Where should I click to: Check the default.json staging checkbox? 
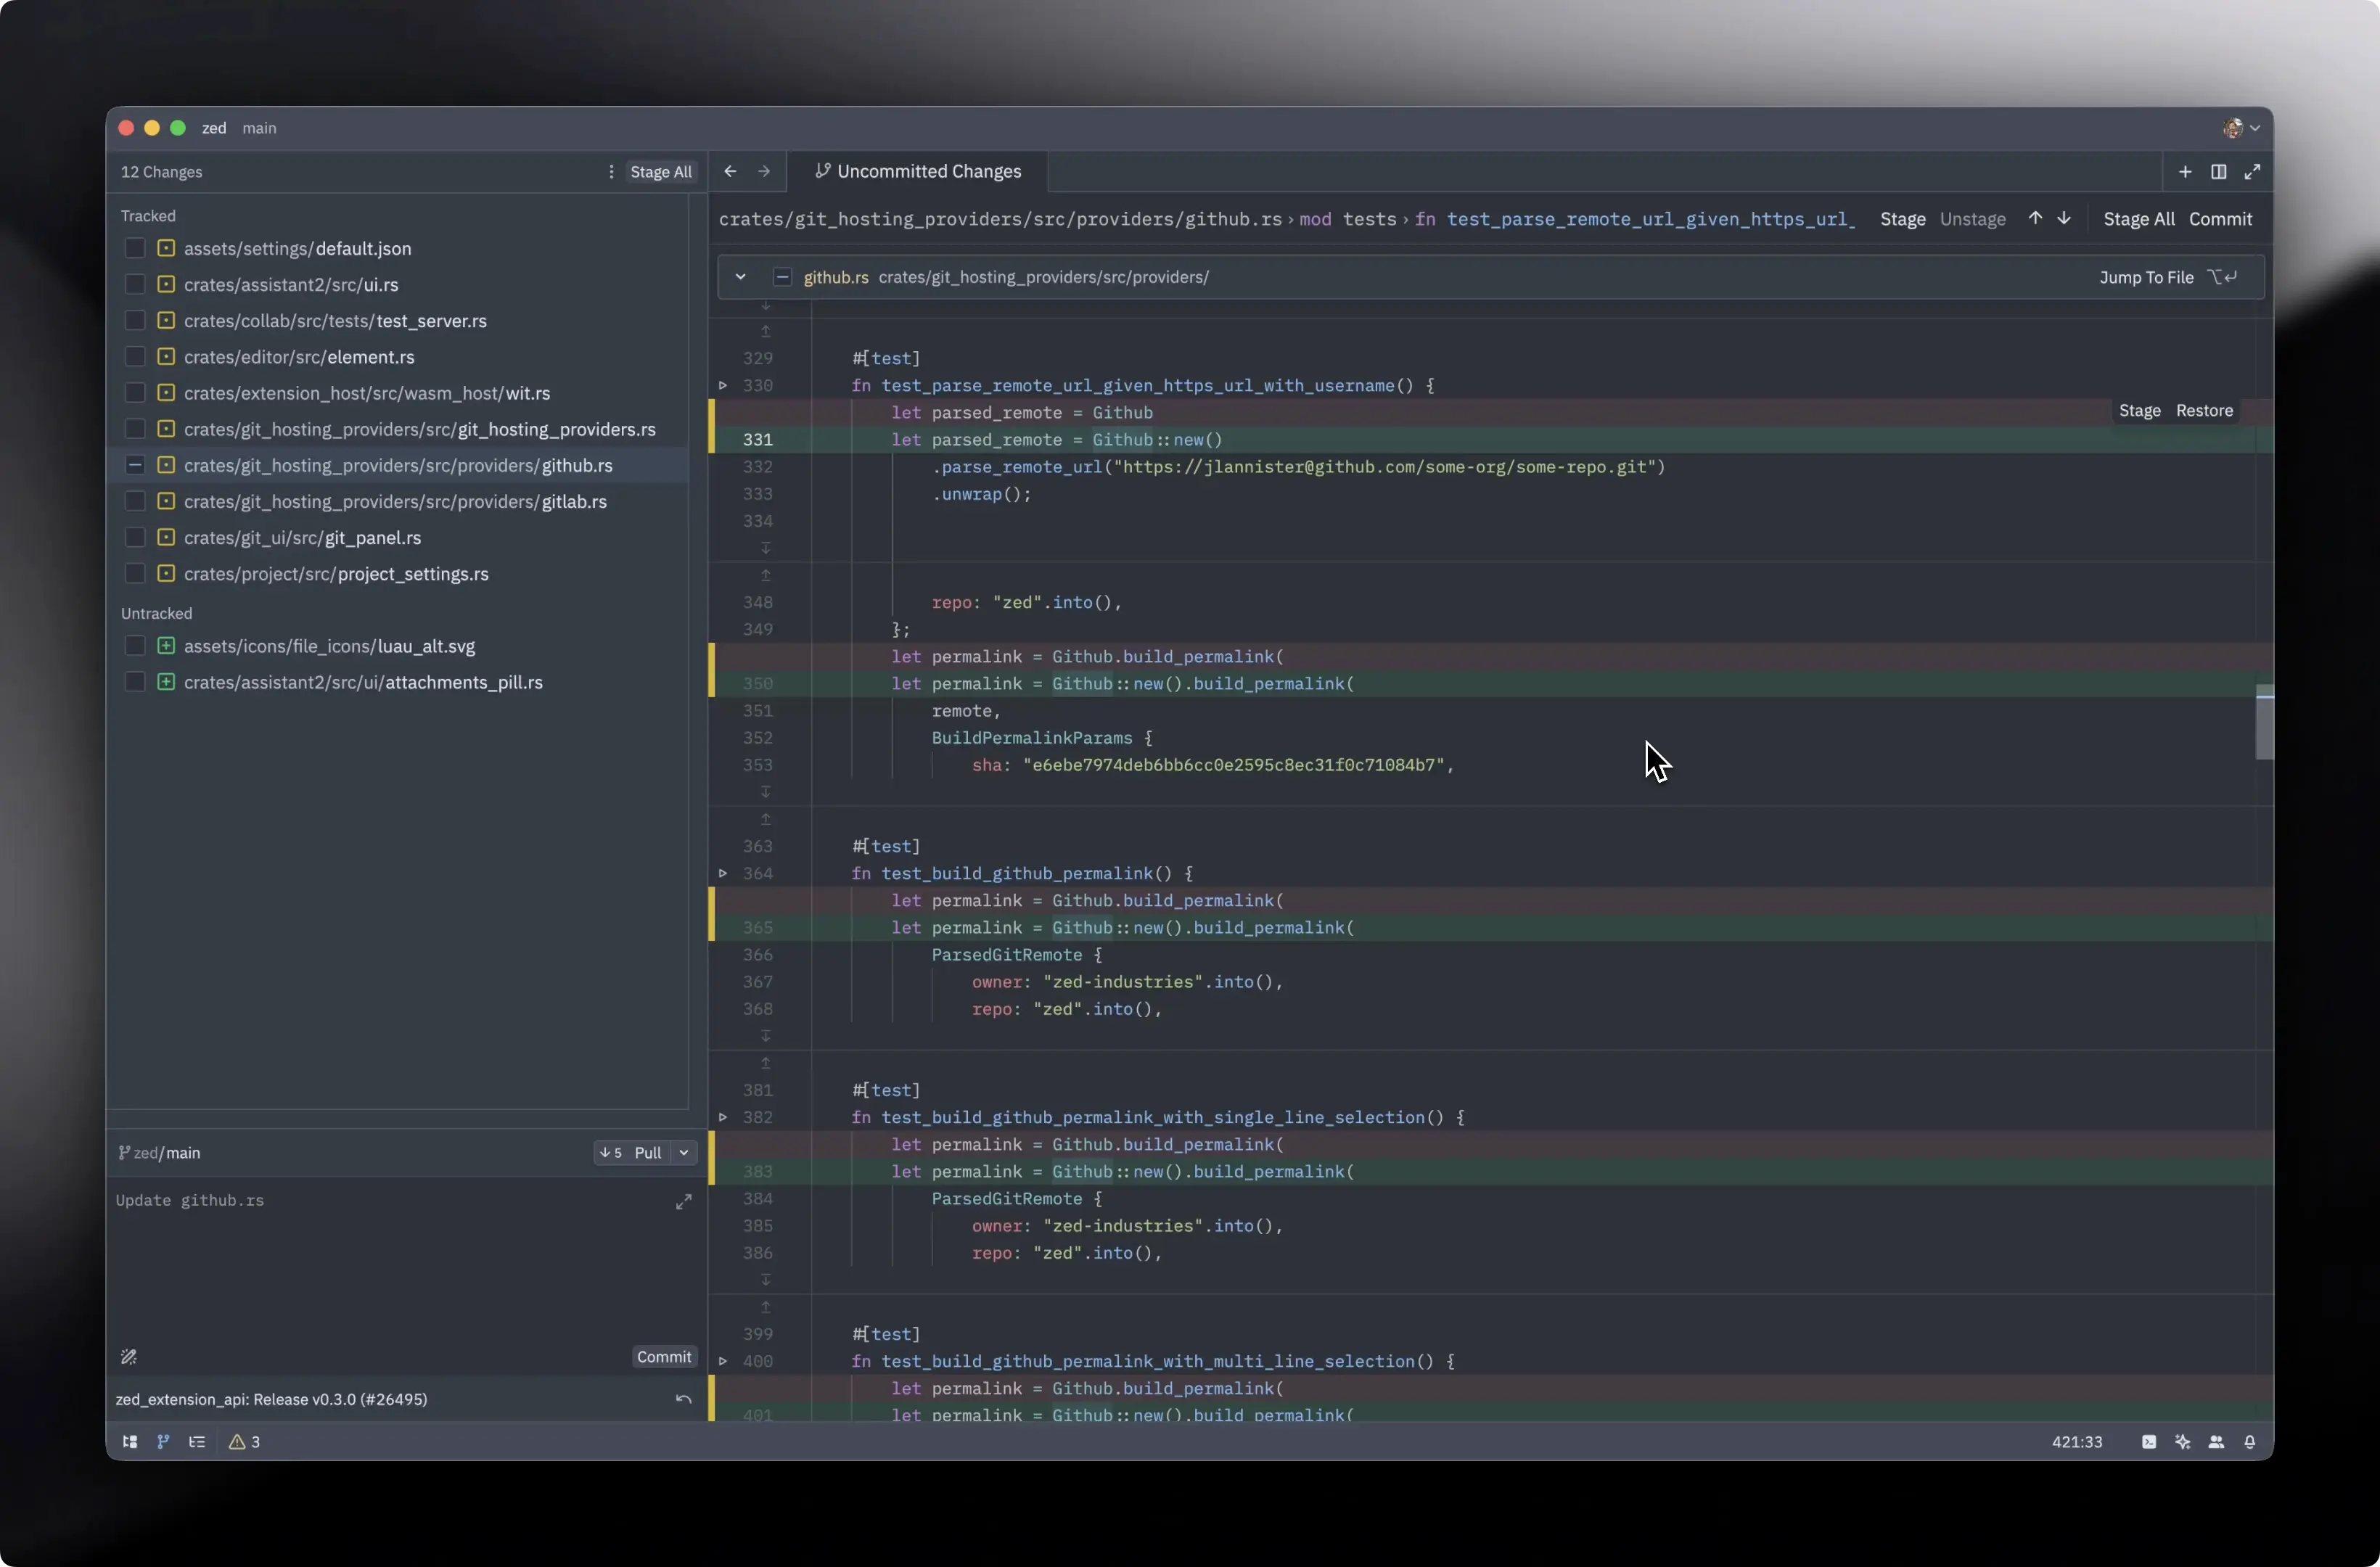click(135, 248)
